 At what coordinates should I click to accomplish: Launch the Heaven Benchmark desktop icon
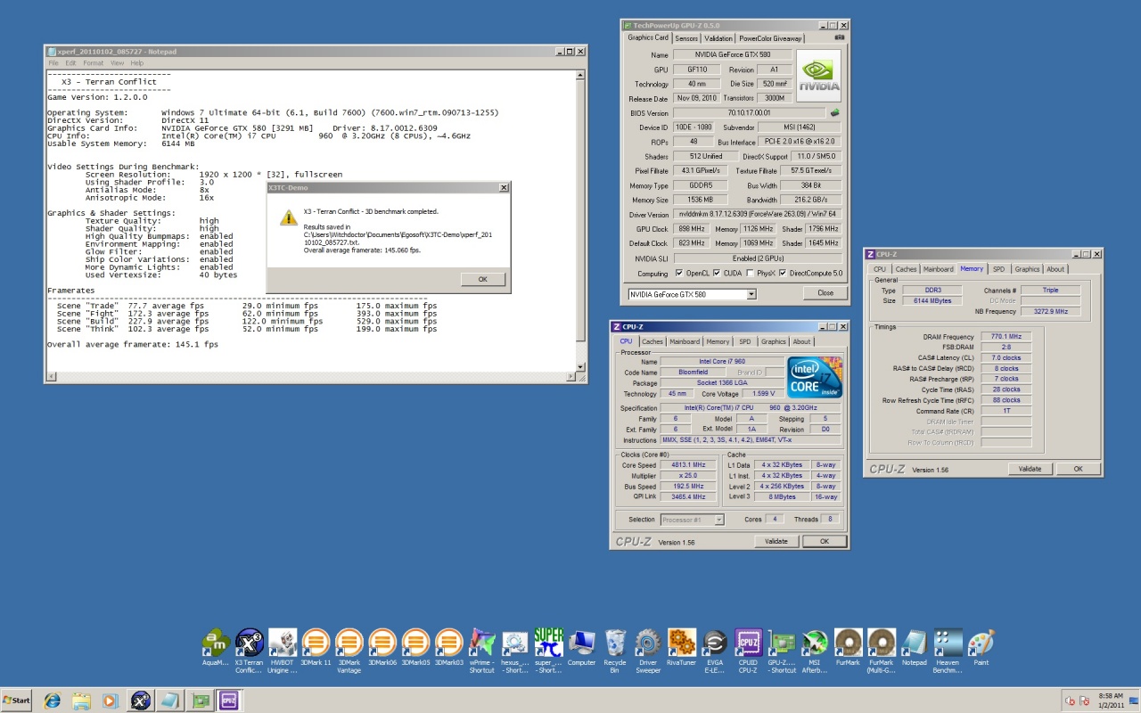[x=948, y=643]
